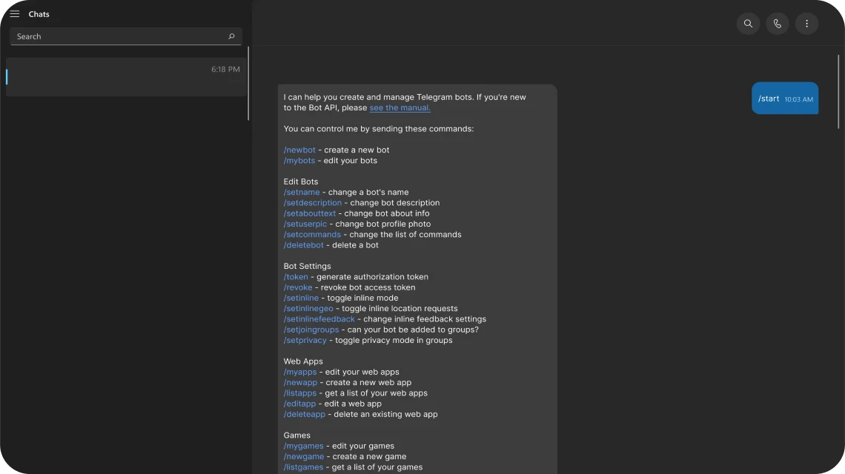Viewport: 845px width, 474px height.
Task: Click the /newbot command
Action: [x=299, y=150]
